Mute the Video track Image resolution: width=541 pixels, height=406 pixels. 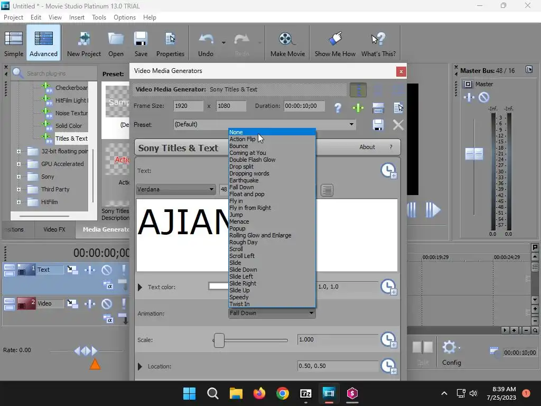click(x=107, y=303)
